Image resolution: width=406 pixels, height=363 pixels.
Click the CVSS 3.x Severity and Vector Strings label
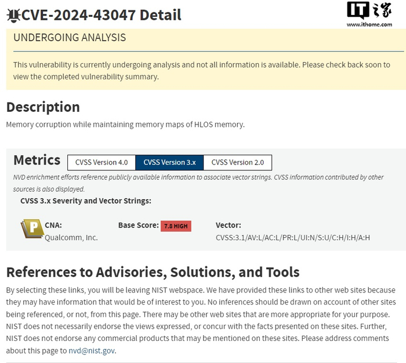[85, 201]
